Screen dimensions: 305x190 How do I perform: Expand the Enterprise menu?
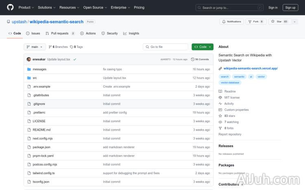pyautogui.click(x=120, y=7)
